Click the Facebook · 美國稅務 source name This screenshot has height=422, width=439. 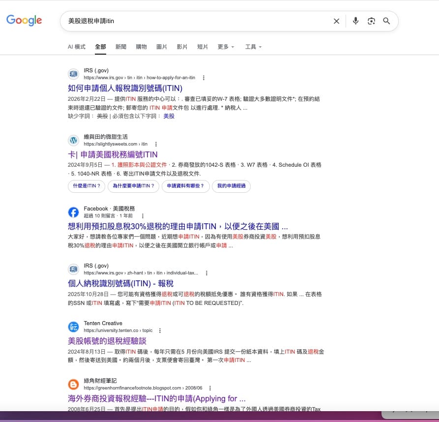109,209
